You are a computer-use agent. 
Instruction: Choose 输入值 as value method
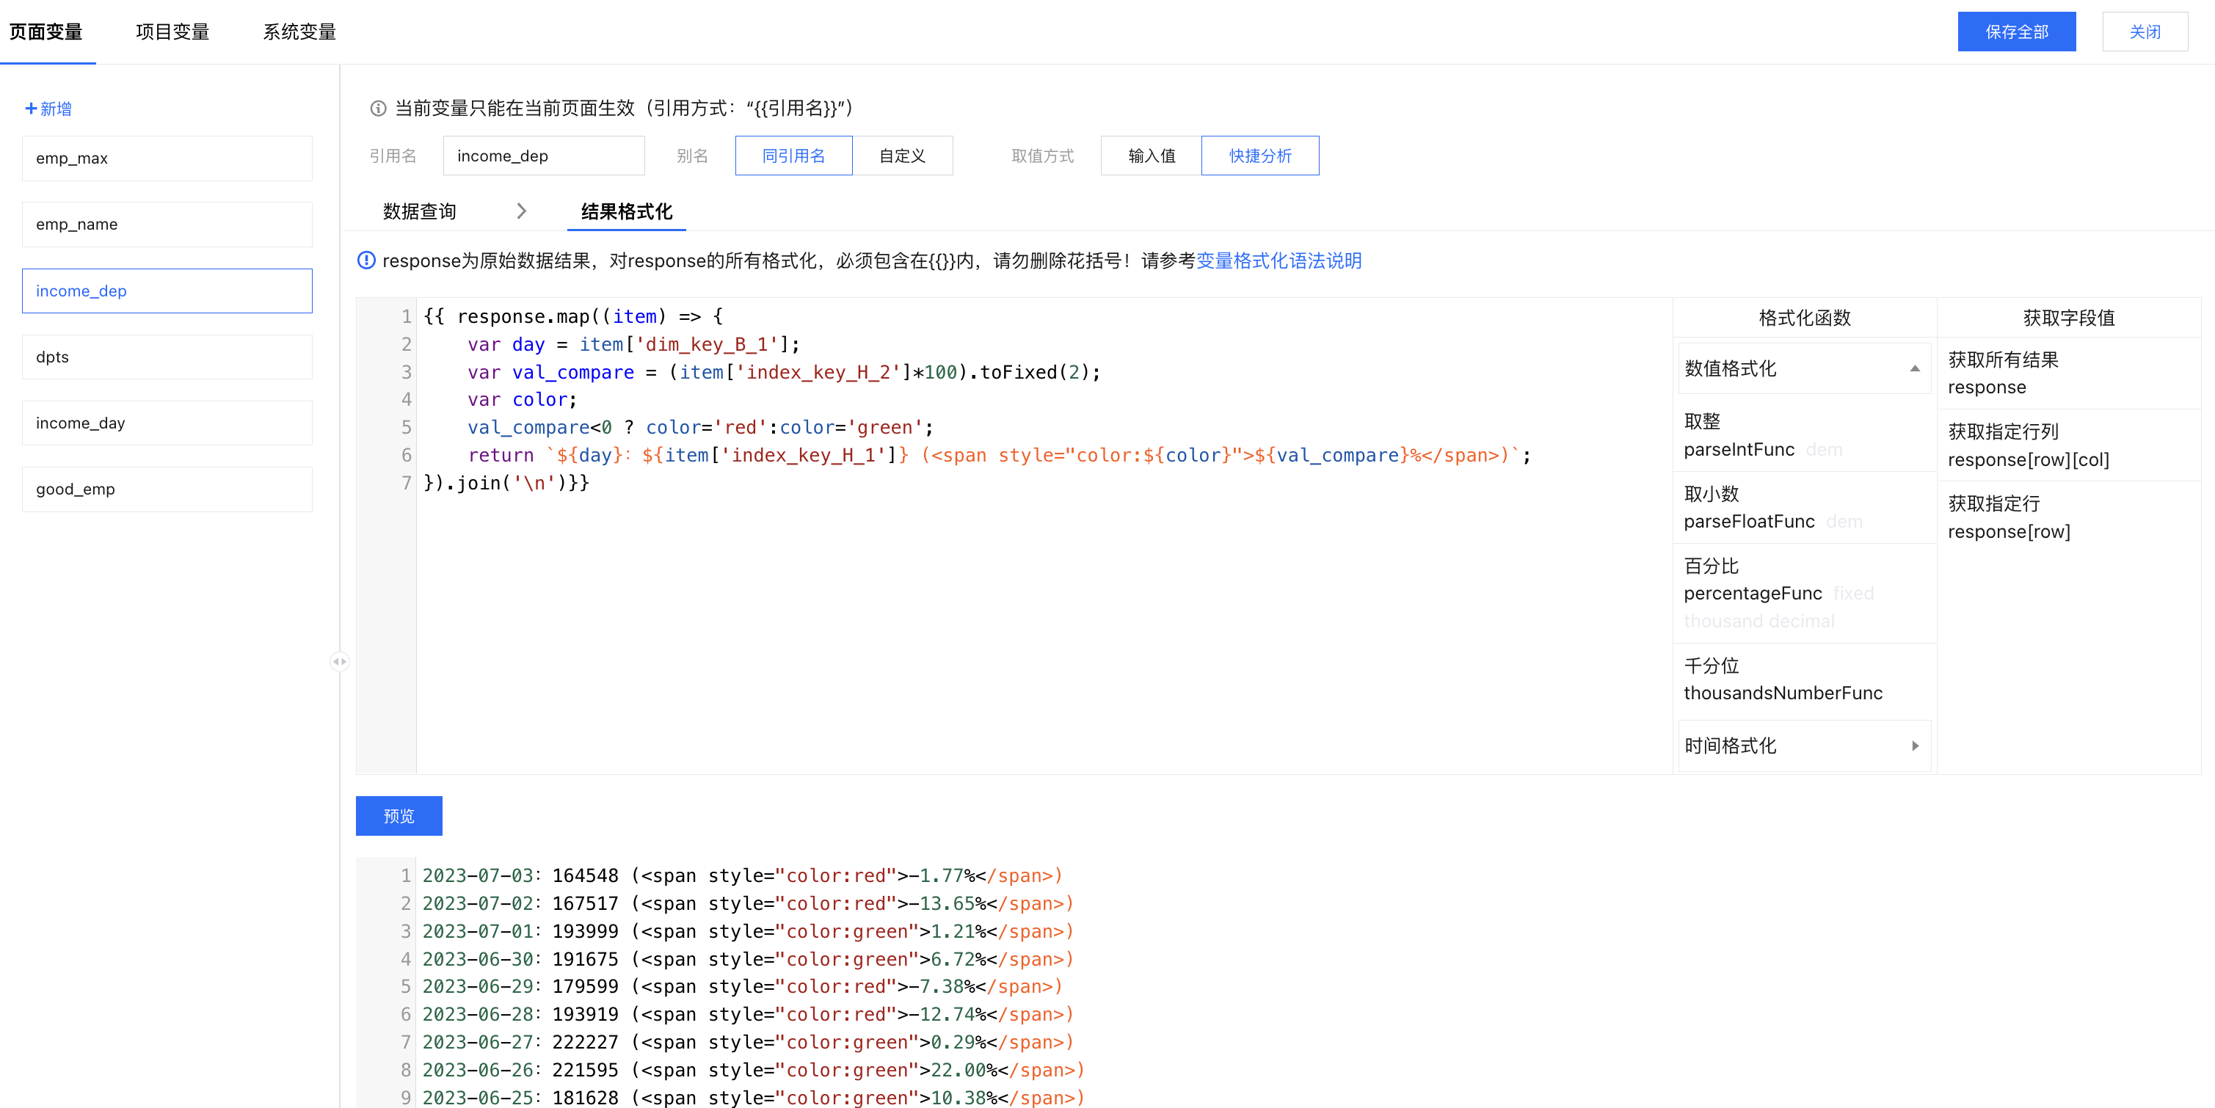tap(1151, 156)
